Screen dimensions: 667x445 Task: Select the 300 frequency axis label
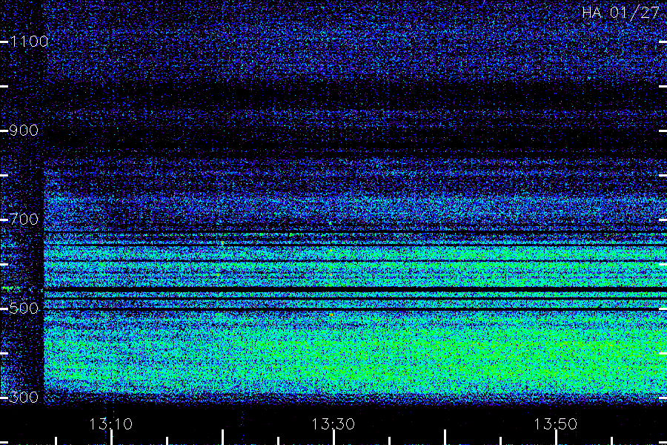point(24,398)
